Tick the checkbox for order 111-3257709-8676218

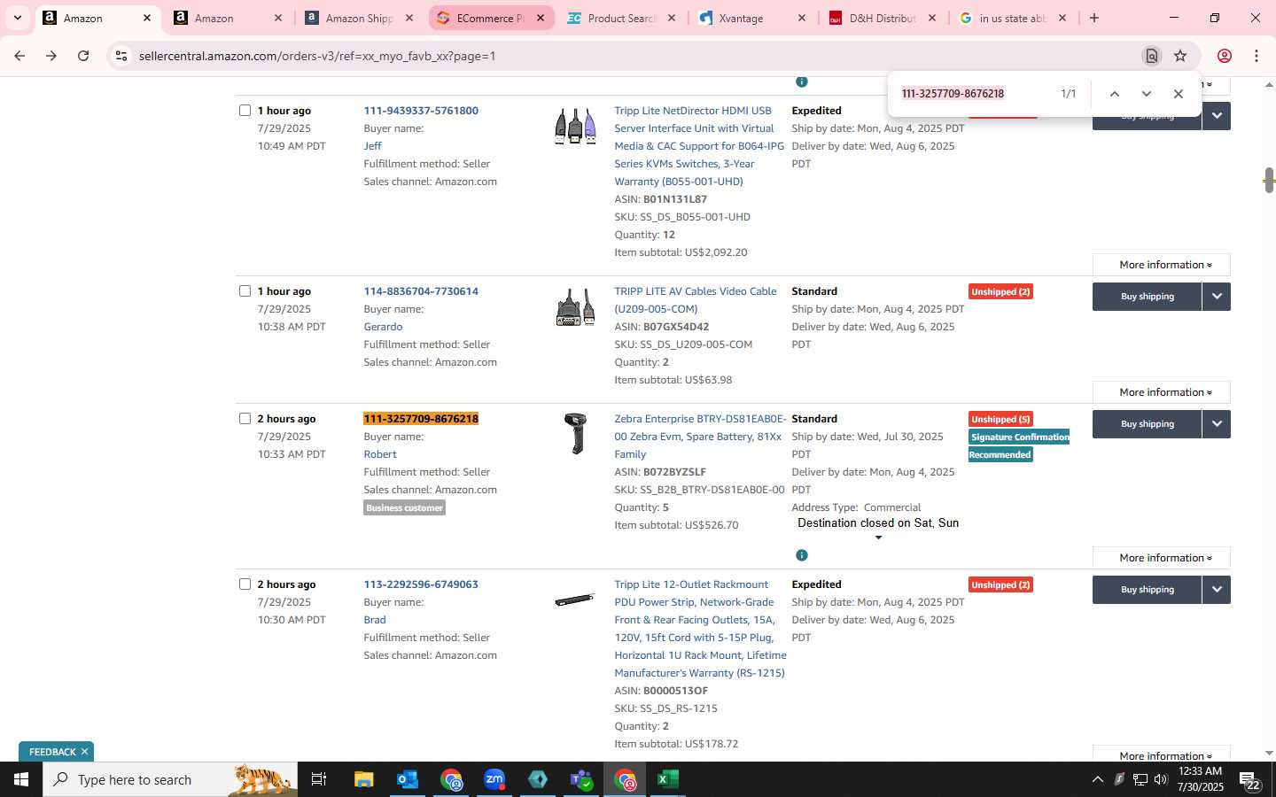[x=245, y=419]
